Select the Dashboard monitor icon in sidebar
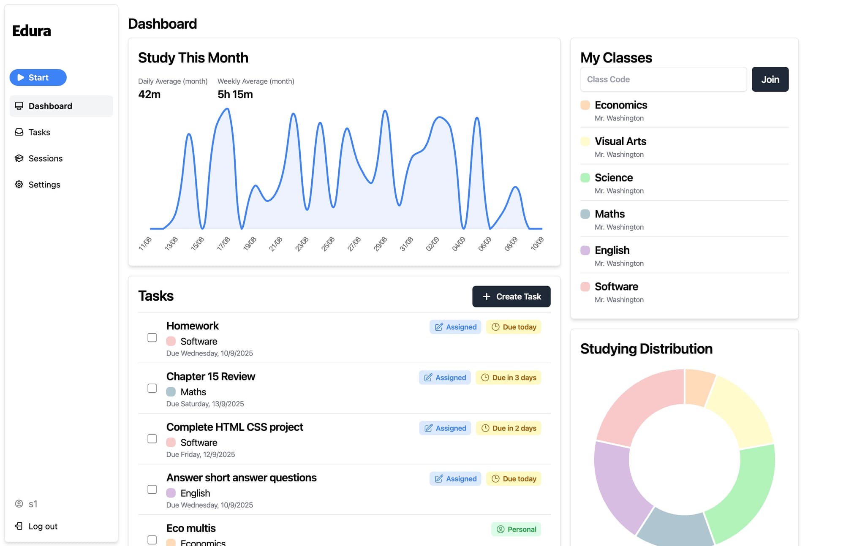The width and height of the screenshot is (865, 546). [x=19, y=106]
